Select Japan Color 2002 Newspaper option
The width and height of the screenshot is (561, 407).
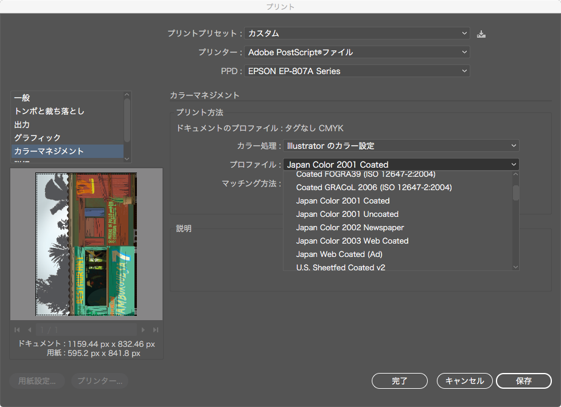(350, 227)
